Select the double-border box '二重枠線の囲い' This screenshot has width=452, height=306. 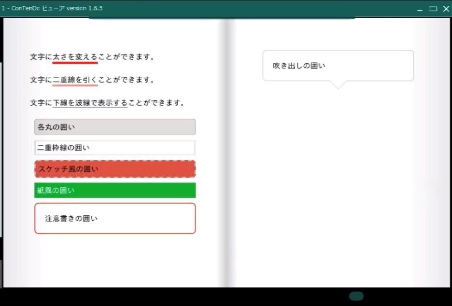(115, 148)
